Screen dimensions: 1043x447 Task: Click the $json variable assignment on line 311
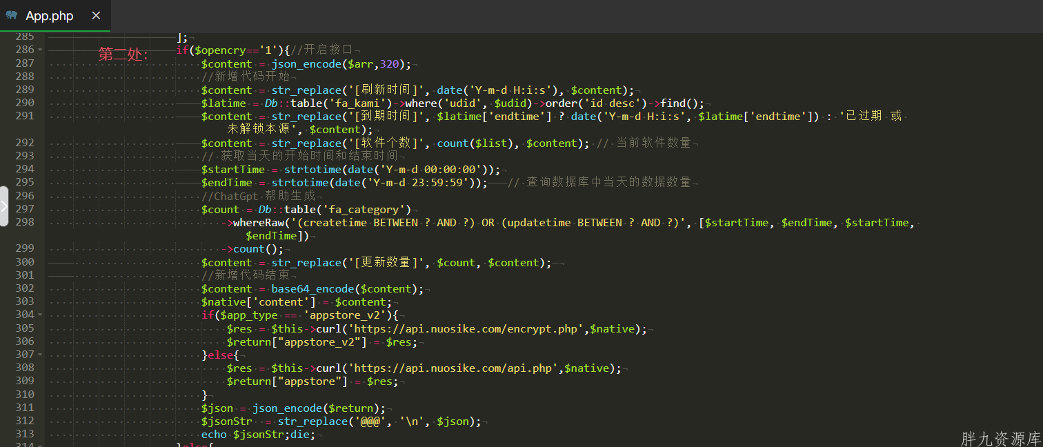(217, 408)
